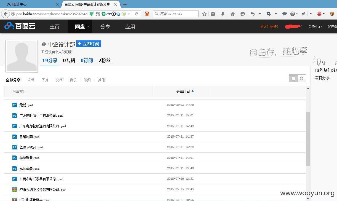The height and width of the screenshot is (201, 337).
Task: Select the 全部分享 filter tab
Action: 13,80
